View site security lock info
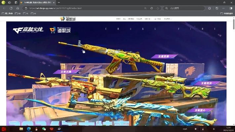 [x=26, y=8]
